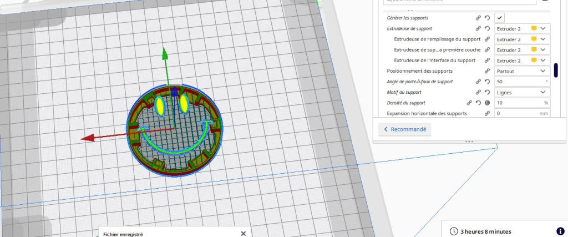Viewport: 568px width, 237px height.
Task: Reset the Générer les supports setting
Action: (x=486, y=18)
